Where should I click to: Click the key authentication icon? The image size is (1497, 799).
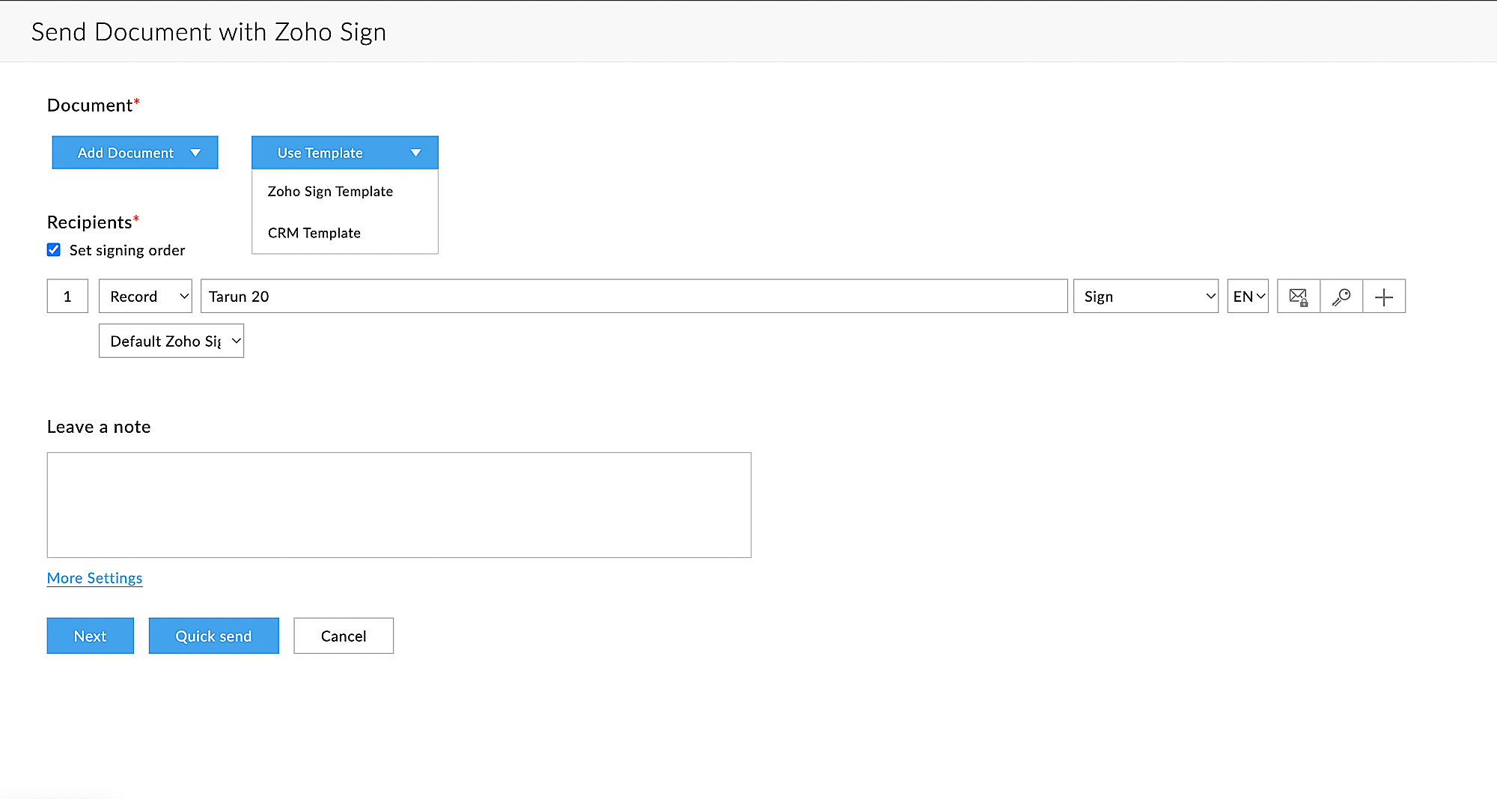(1341, 297)
